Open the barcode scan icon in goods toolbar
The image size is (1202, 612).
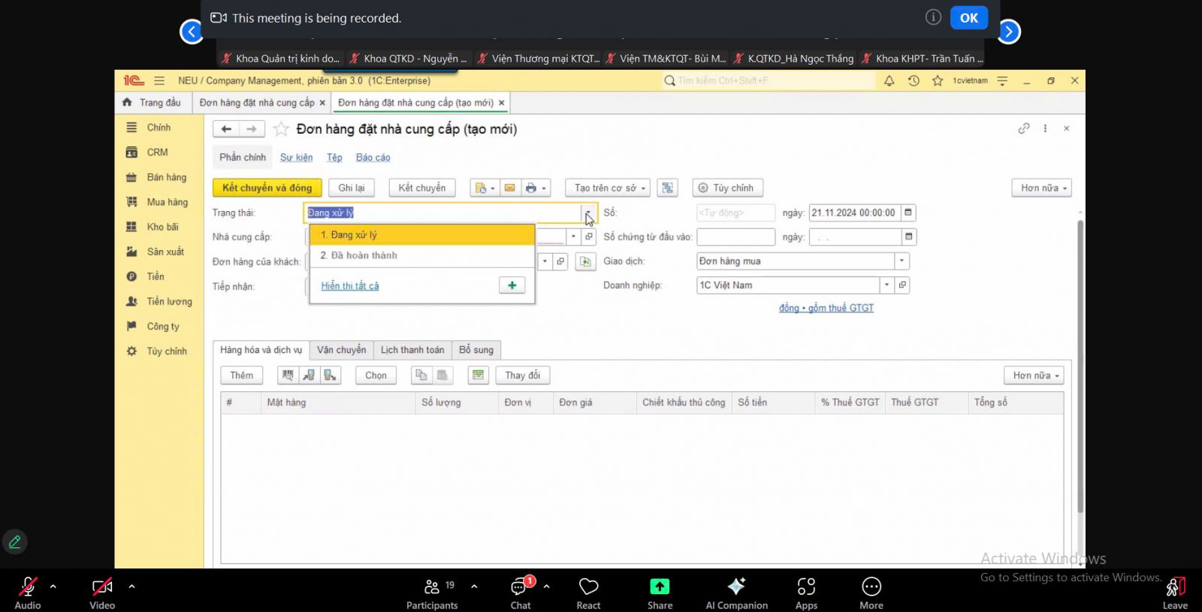(288, 375)
